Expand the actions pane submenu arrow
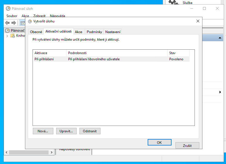The image size is (226, 164). [x=220, y=92]
